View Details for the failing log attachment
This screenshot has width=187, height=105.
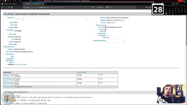point(101,83)
